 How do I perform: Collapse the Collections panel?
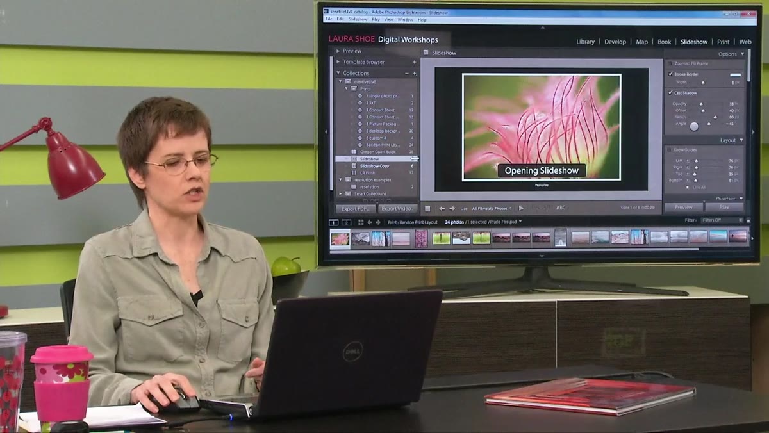pyautogui.click(x=338, y=73)
